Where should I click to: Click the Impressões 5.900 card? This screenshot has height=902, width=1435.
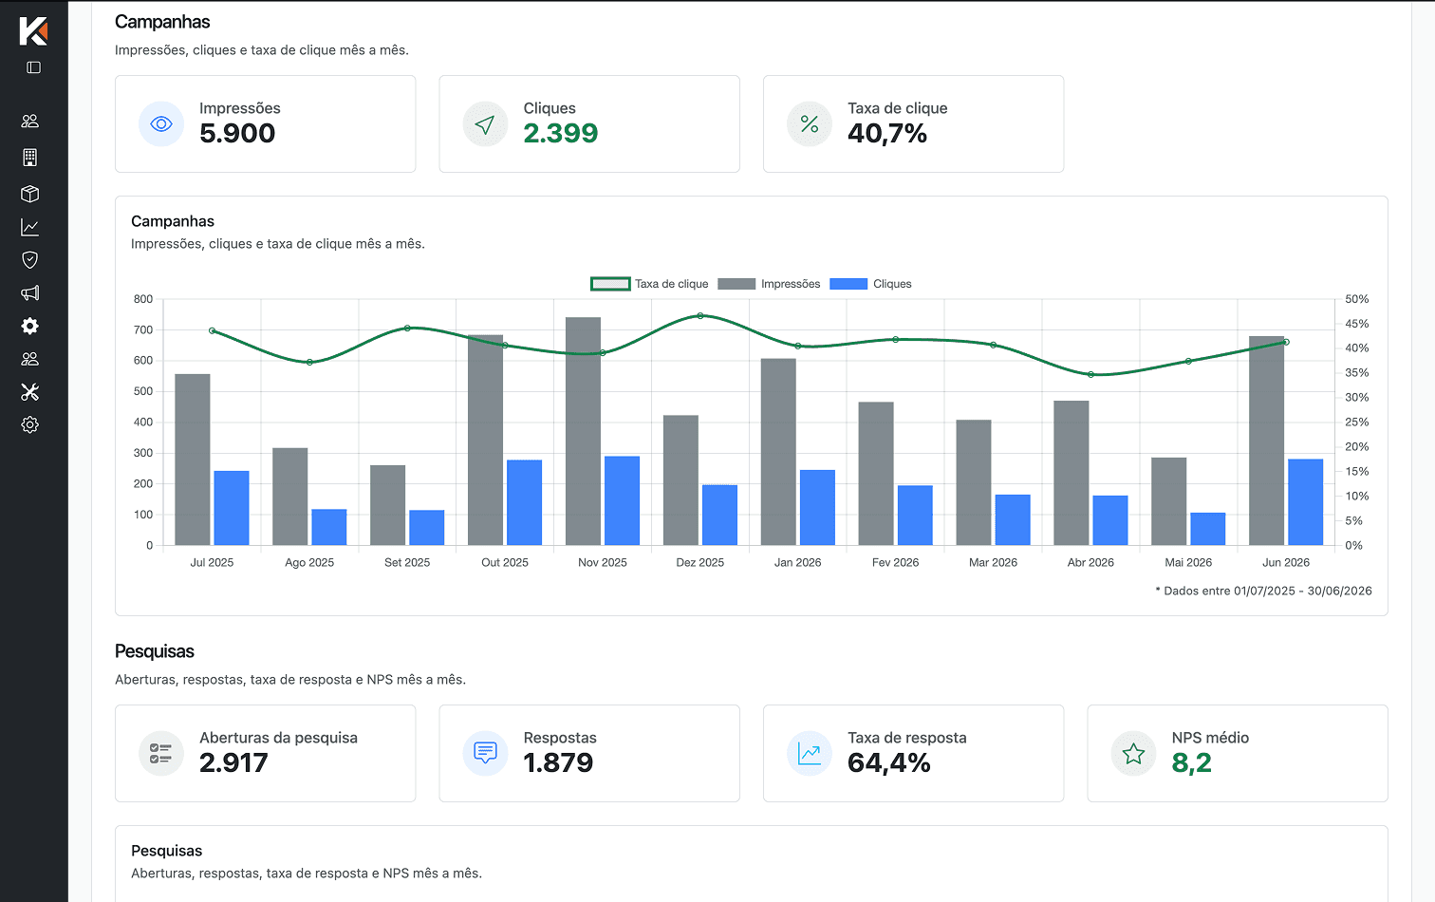[266, 124]
